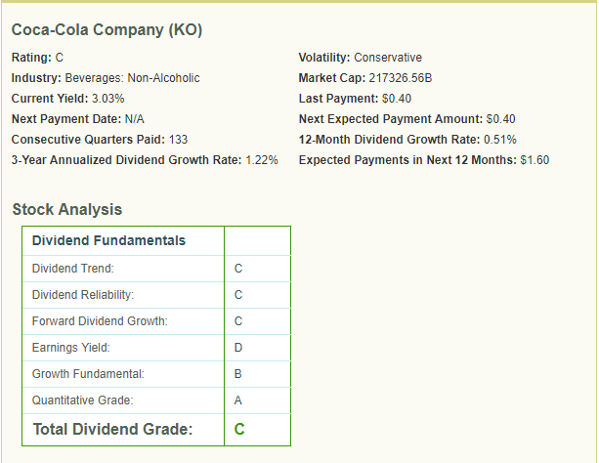Click the green Total Dividend Grade C
This screenshot has width=599, height=463.
click(x=239, y=430)
